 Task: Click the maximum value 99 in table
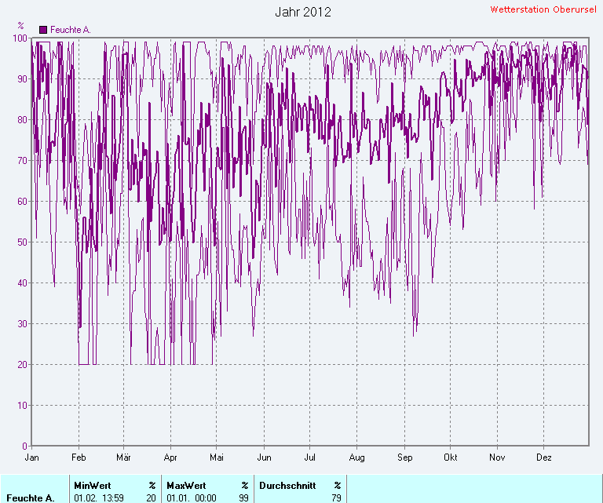tap(244, 498)
